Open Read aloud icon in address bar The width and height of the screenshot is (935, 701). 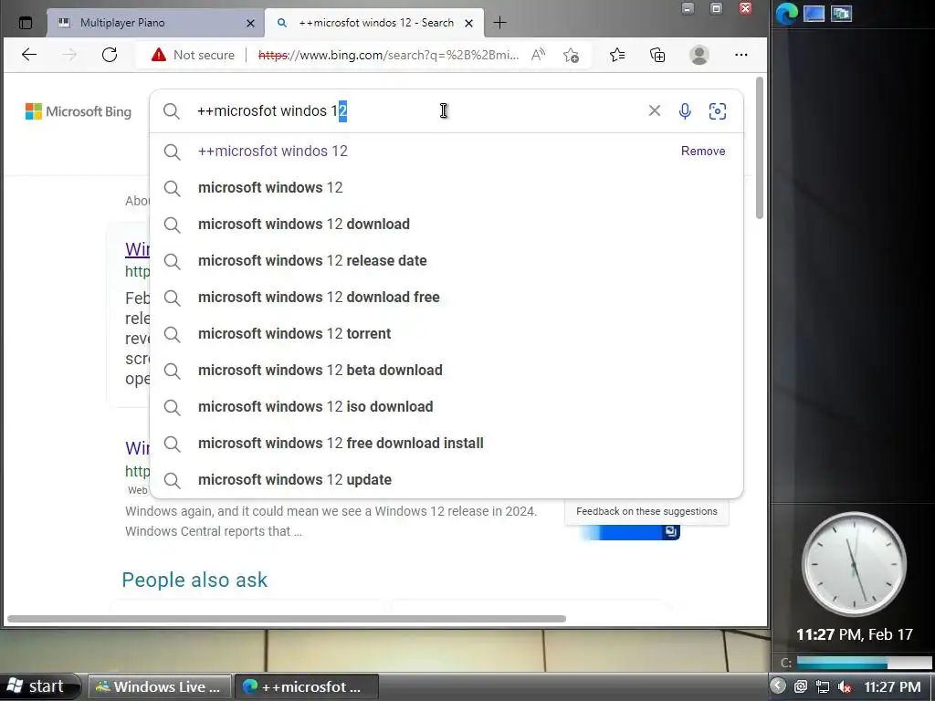538,55
